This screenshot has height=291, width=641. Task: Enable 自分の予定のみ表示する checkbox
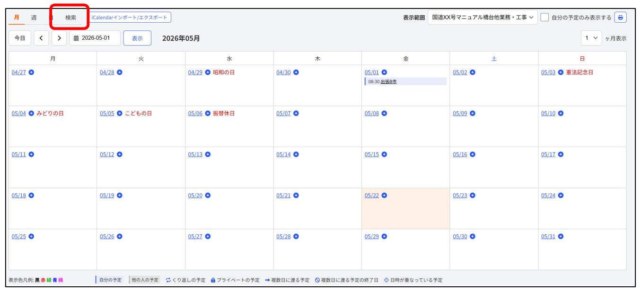pyautogui.click(x=544, y=18)
